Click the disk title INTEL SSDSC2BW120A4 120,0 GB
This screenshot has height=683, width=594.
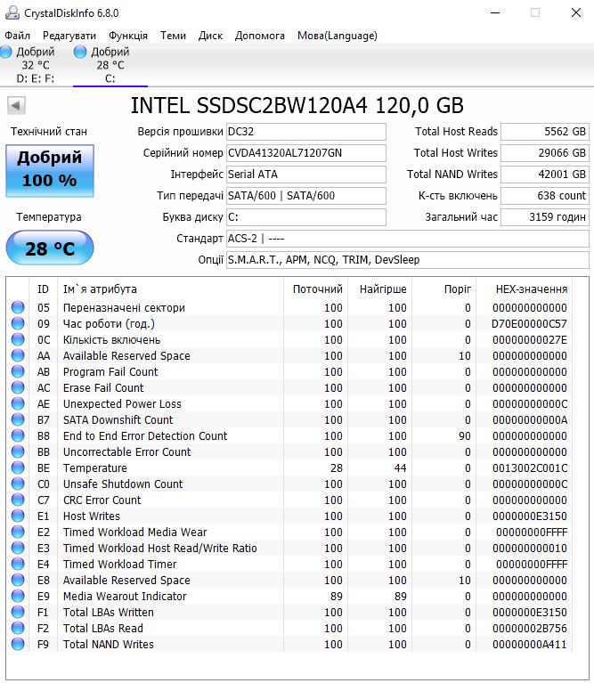pos(297,105)
